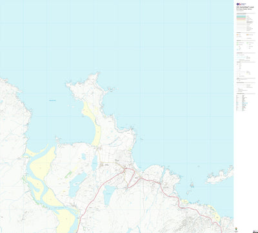258x233 pixels.
Task: Click the pink road swatch in the legend
Action: tap(241, 19)
